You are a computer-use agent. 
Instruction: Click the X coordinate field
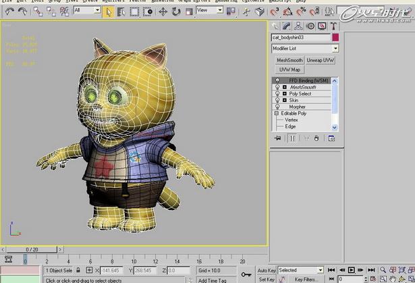pyautogui.click(x=111, y=271)
